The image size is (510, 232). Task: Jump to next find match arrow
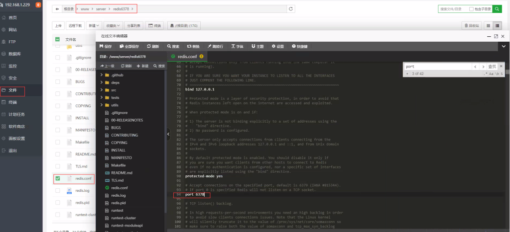pyautogui.click(x=483, y=66)
